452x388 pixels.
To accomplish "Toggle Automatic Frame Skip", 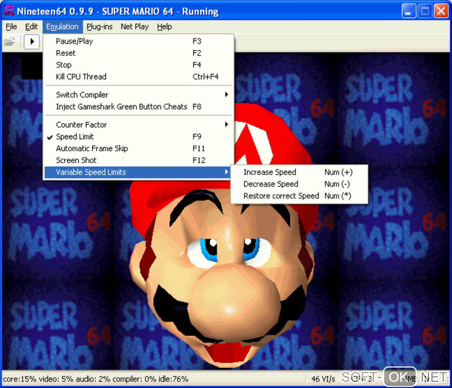I will tap(138, 148).
